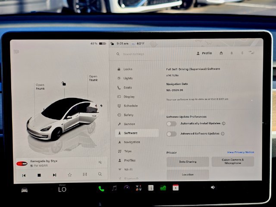The image size is (276, 207).
Task: Tap the media source mute icon
Action: click(x=100, y=162)
